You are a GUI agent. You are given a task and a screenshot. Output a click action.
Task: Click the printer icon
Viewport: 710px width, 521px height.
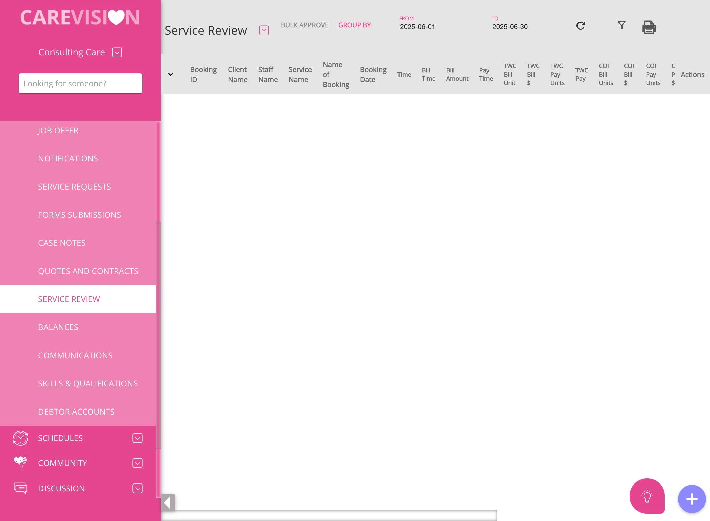click(649, 27)
